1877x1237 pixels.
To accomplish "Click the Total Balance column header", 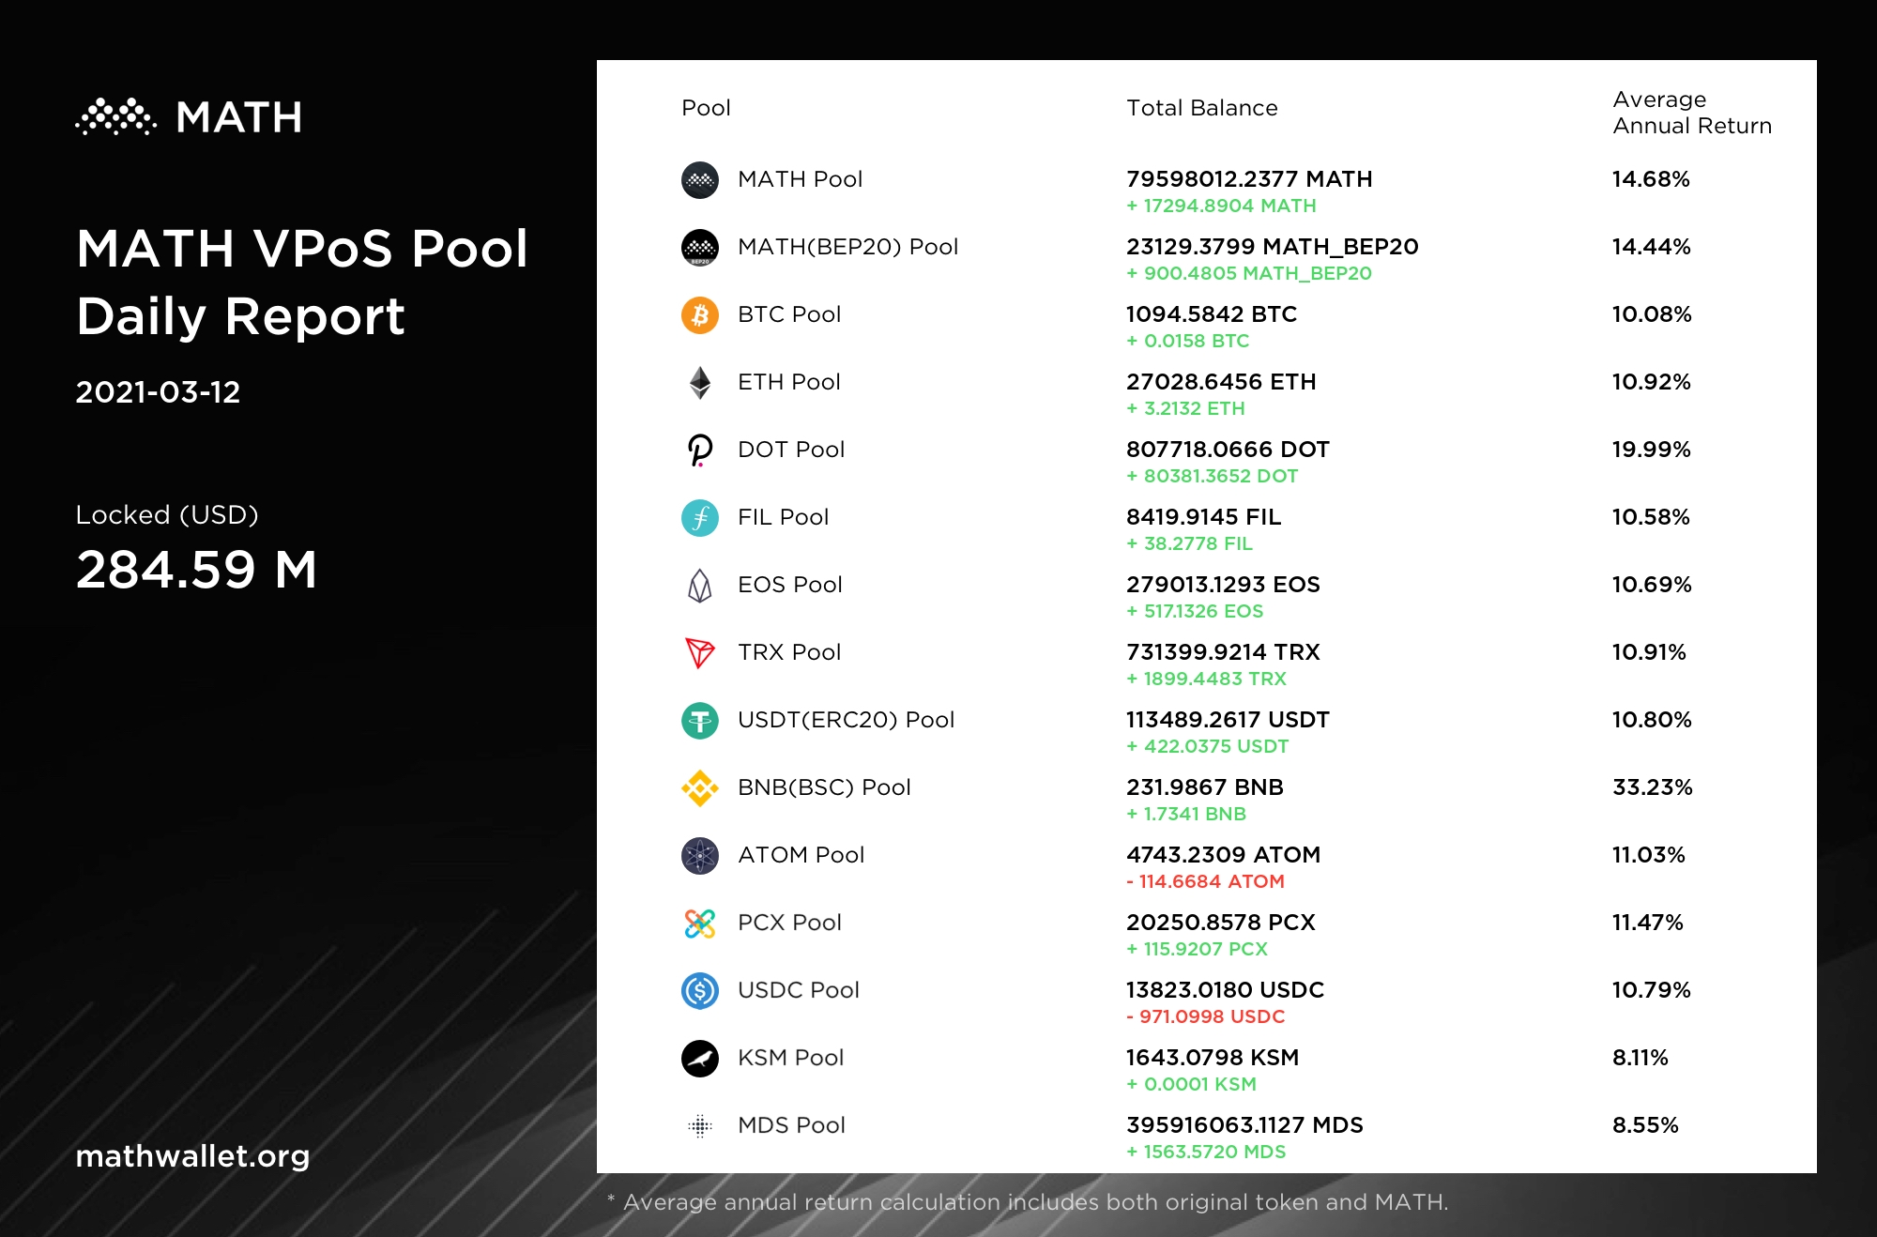I will (1201, 108).
